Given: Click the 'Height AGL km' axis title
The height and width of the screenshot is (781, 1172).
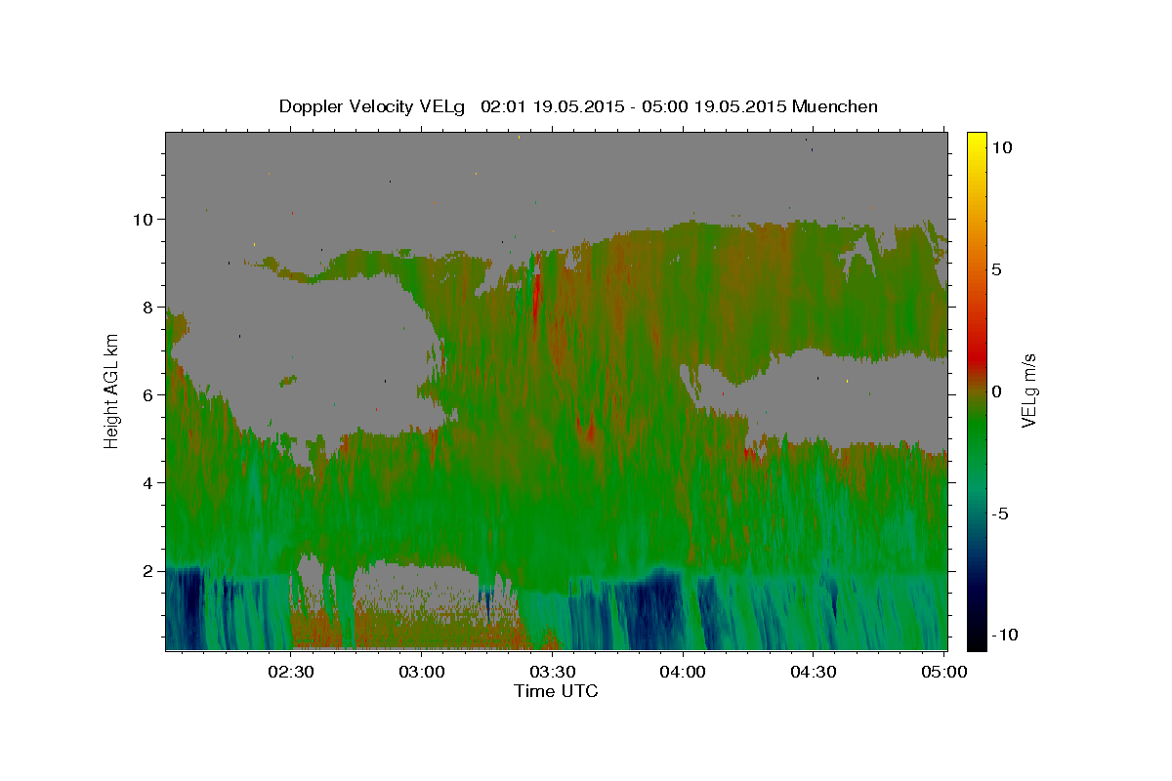Looking at the screenshot, I should click(x=112, y=390).
